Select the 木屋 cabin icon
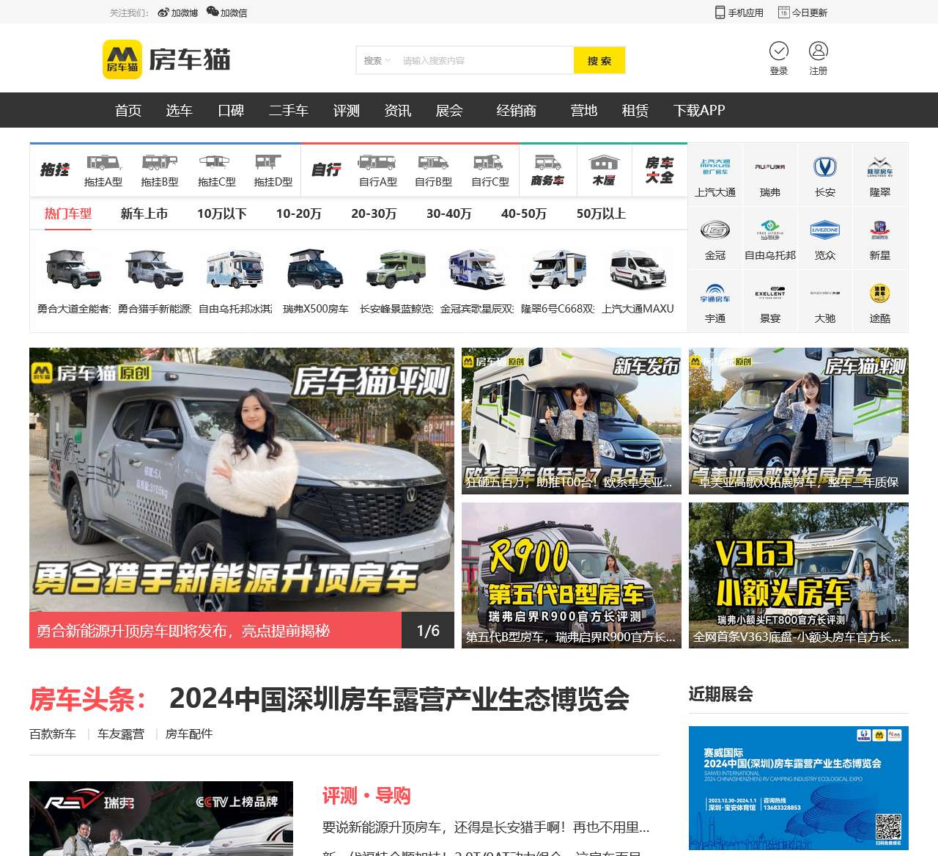The image size is (938, 856). tap(603, 163)
